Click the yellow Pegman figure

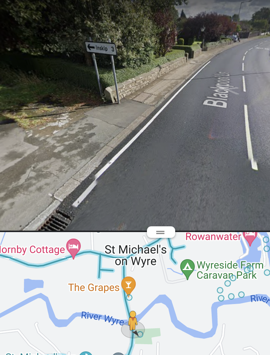132,321
